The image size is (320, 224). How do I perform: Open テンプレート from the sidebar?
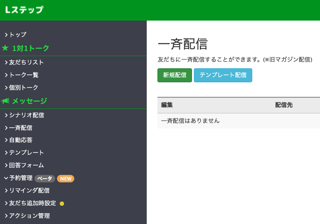[x=27, y=152]
